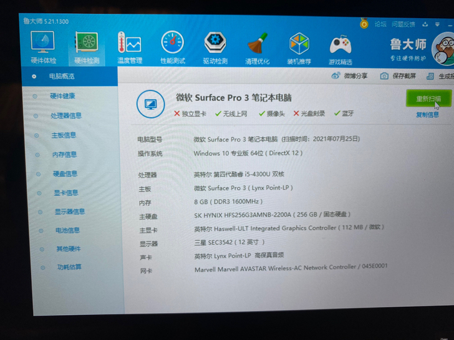The height and width of the screenshot is (340, 454).
Task: Select 硬盘信息 sidebar item
Action: (x=65, y=174)
